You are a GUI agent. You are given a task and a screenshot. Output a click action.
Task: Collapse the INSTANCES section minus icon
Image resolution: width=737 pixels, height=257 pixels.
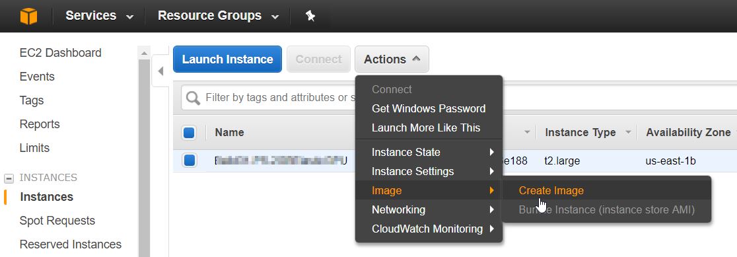coord(9,178)
